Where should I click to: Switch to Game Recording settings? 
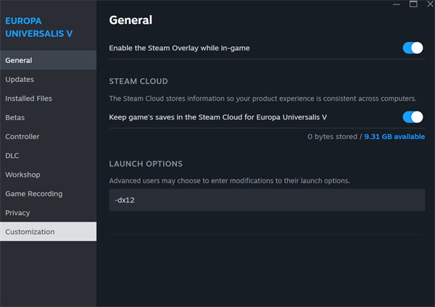point(48,194)
